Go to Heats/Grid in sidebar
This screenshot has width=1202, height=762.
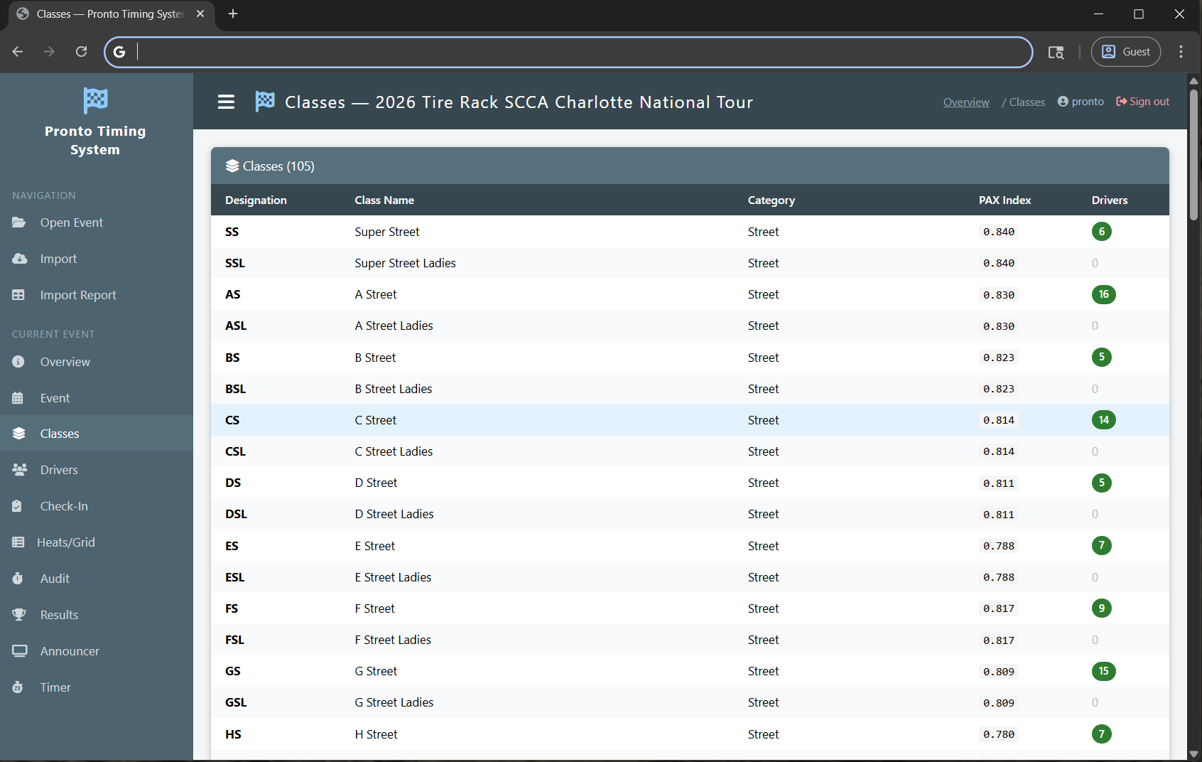pyautogui.click(x=65, y=542)
